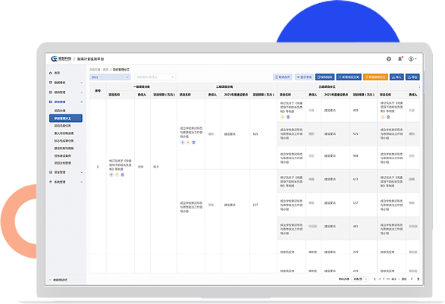Click the orange add button in toolbar
The image size is (445, 304).
(x=375, y=77)
